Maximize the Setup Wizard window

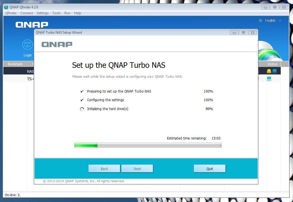(x=243, y=33)
